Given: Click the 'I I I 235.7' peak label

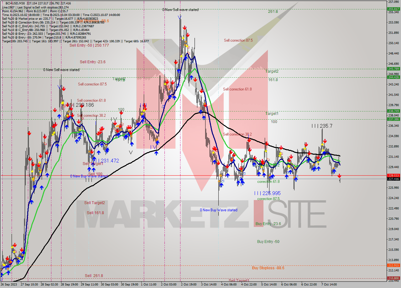Looking at the screenshot, I should point(322,126).
